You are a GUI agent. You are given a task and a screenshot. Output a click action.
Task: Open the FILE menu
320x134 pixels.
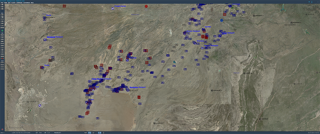coord(2,2)
